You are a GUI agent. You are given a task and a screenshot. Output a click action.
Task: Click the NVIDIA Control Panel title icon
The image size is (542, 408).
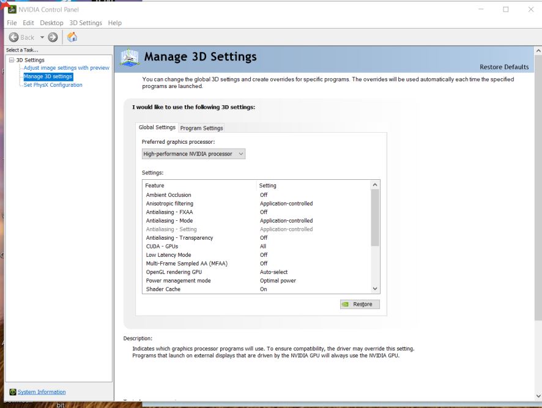coord(12,9)
